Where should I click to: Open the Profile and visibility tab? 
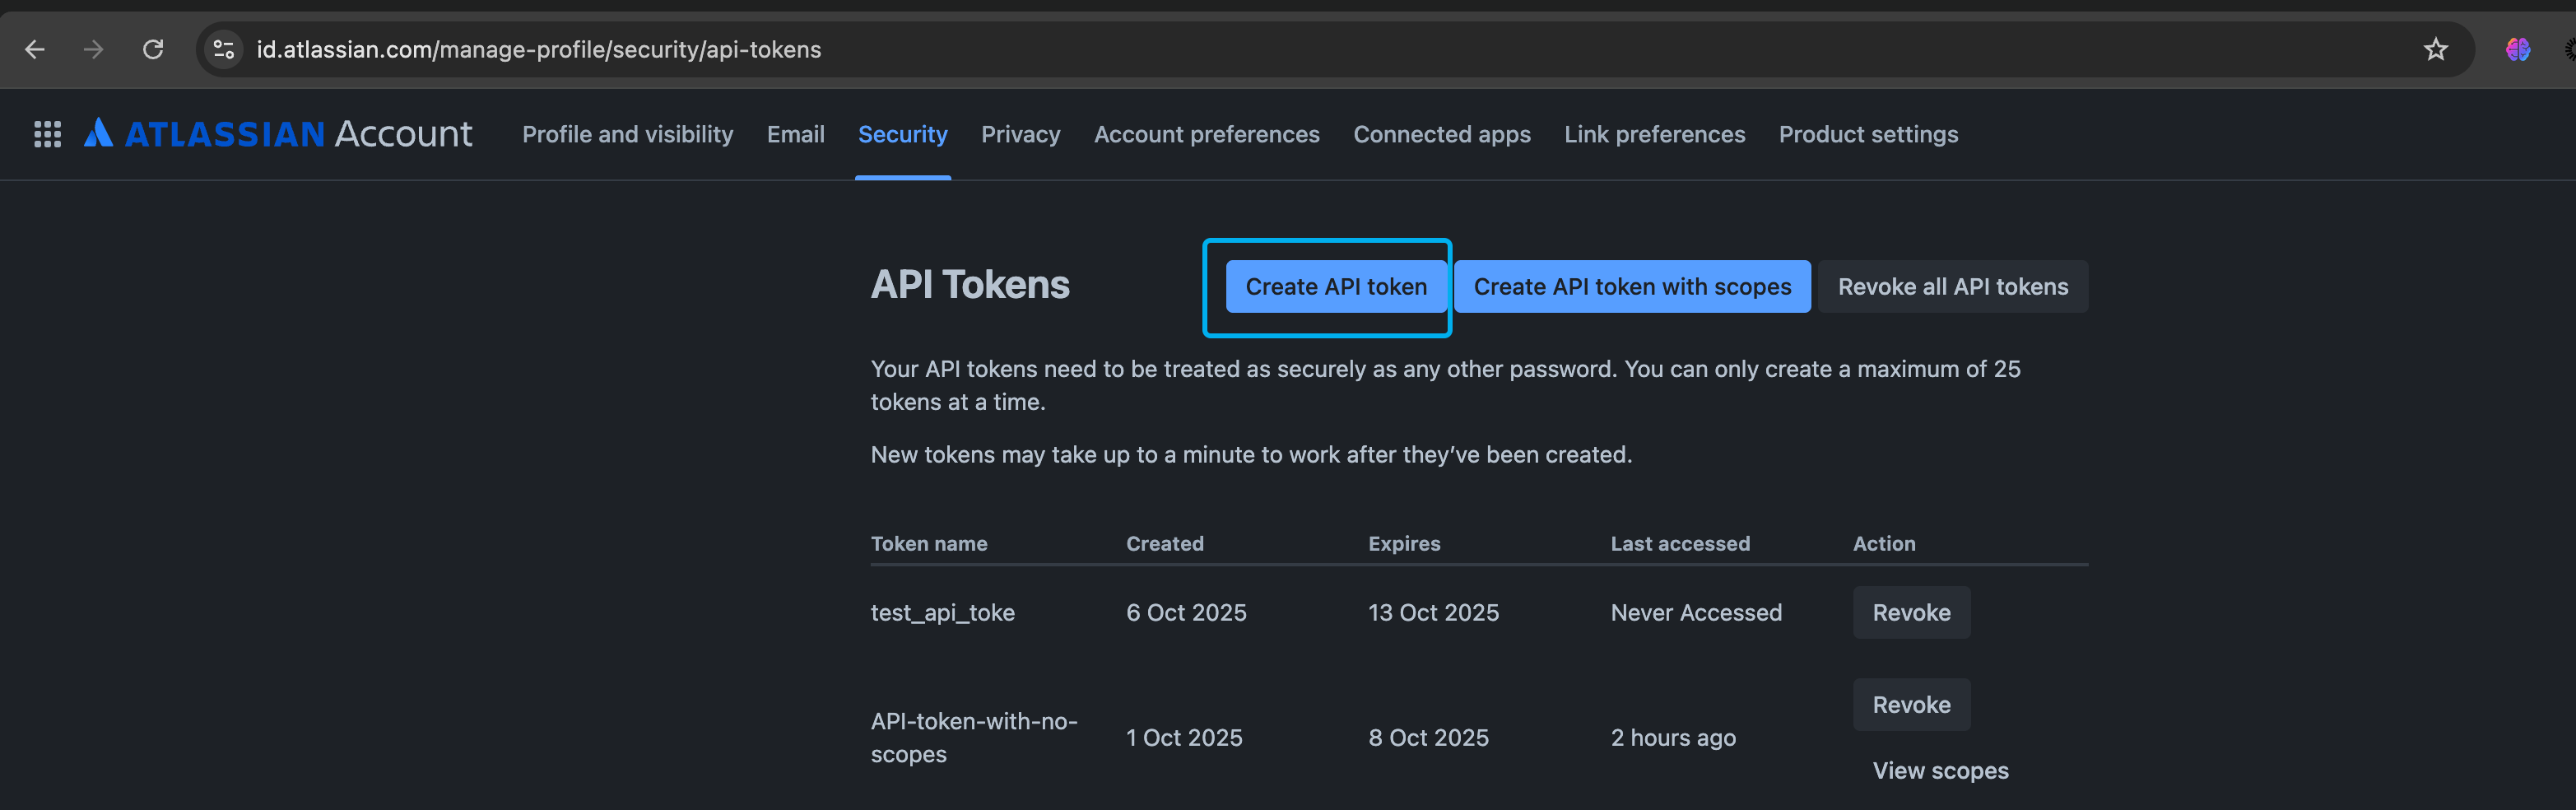[x=627, y=134]
